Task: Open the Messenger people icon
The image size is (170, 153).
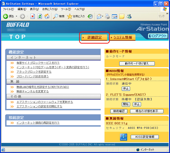Action: (x=129, y=16)
